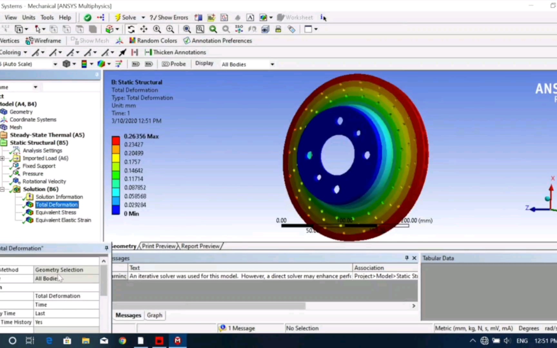
Task: Toggle Thicken Annotations
Action: [x=176, y=52]
